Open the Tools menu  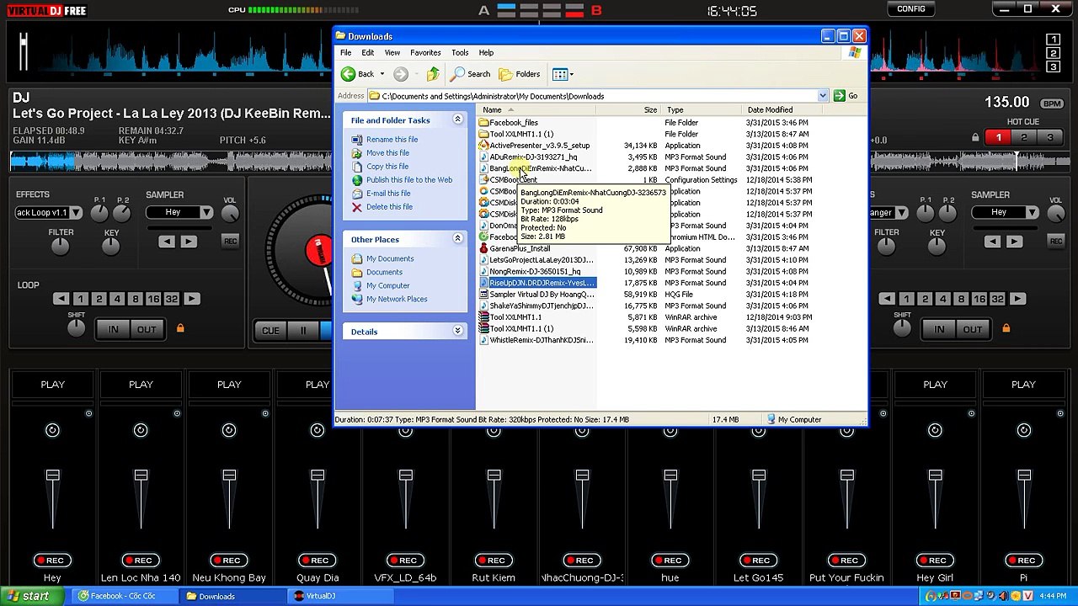tap(460, 52)
